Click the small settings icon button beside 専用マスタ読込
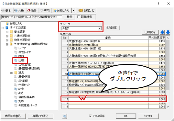 tap(64, 116)
